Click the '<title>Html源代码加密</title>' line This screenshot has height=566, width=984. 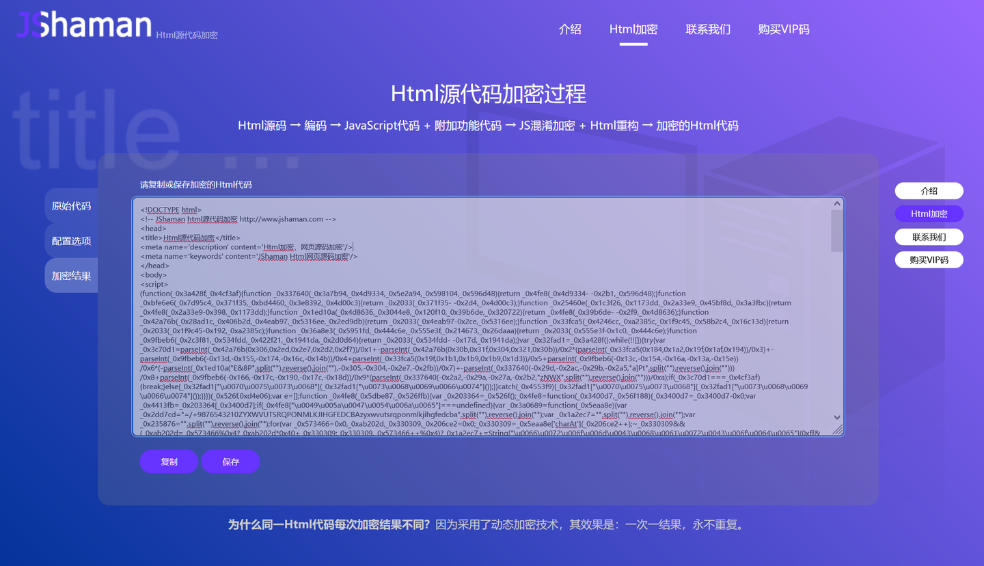[190, 238]
